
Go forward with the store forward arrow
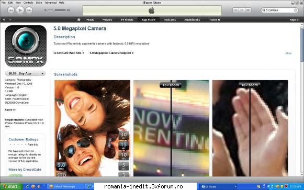[10, 19]
